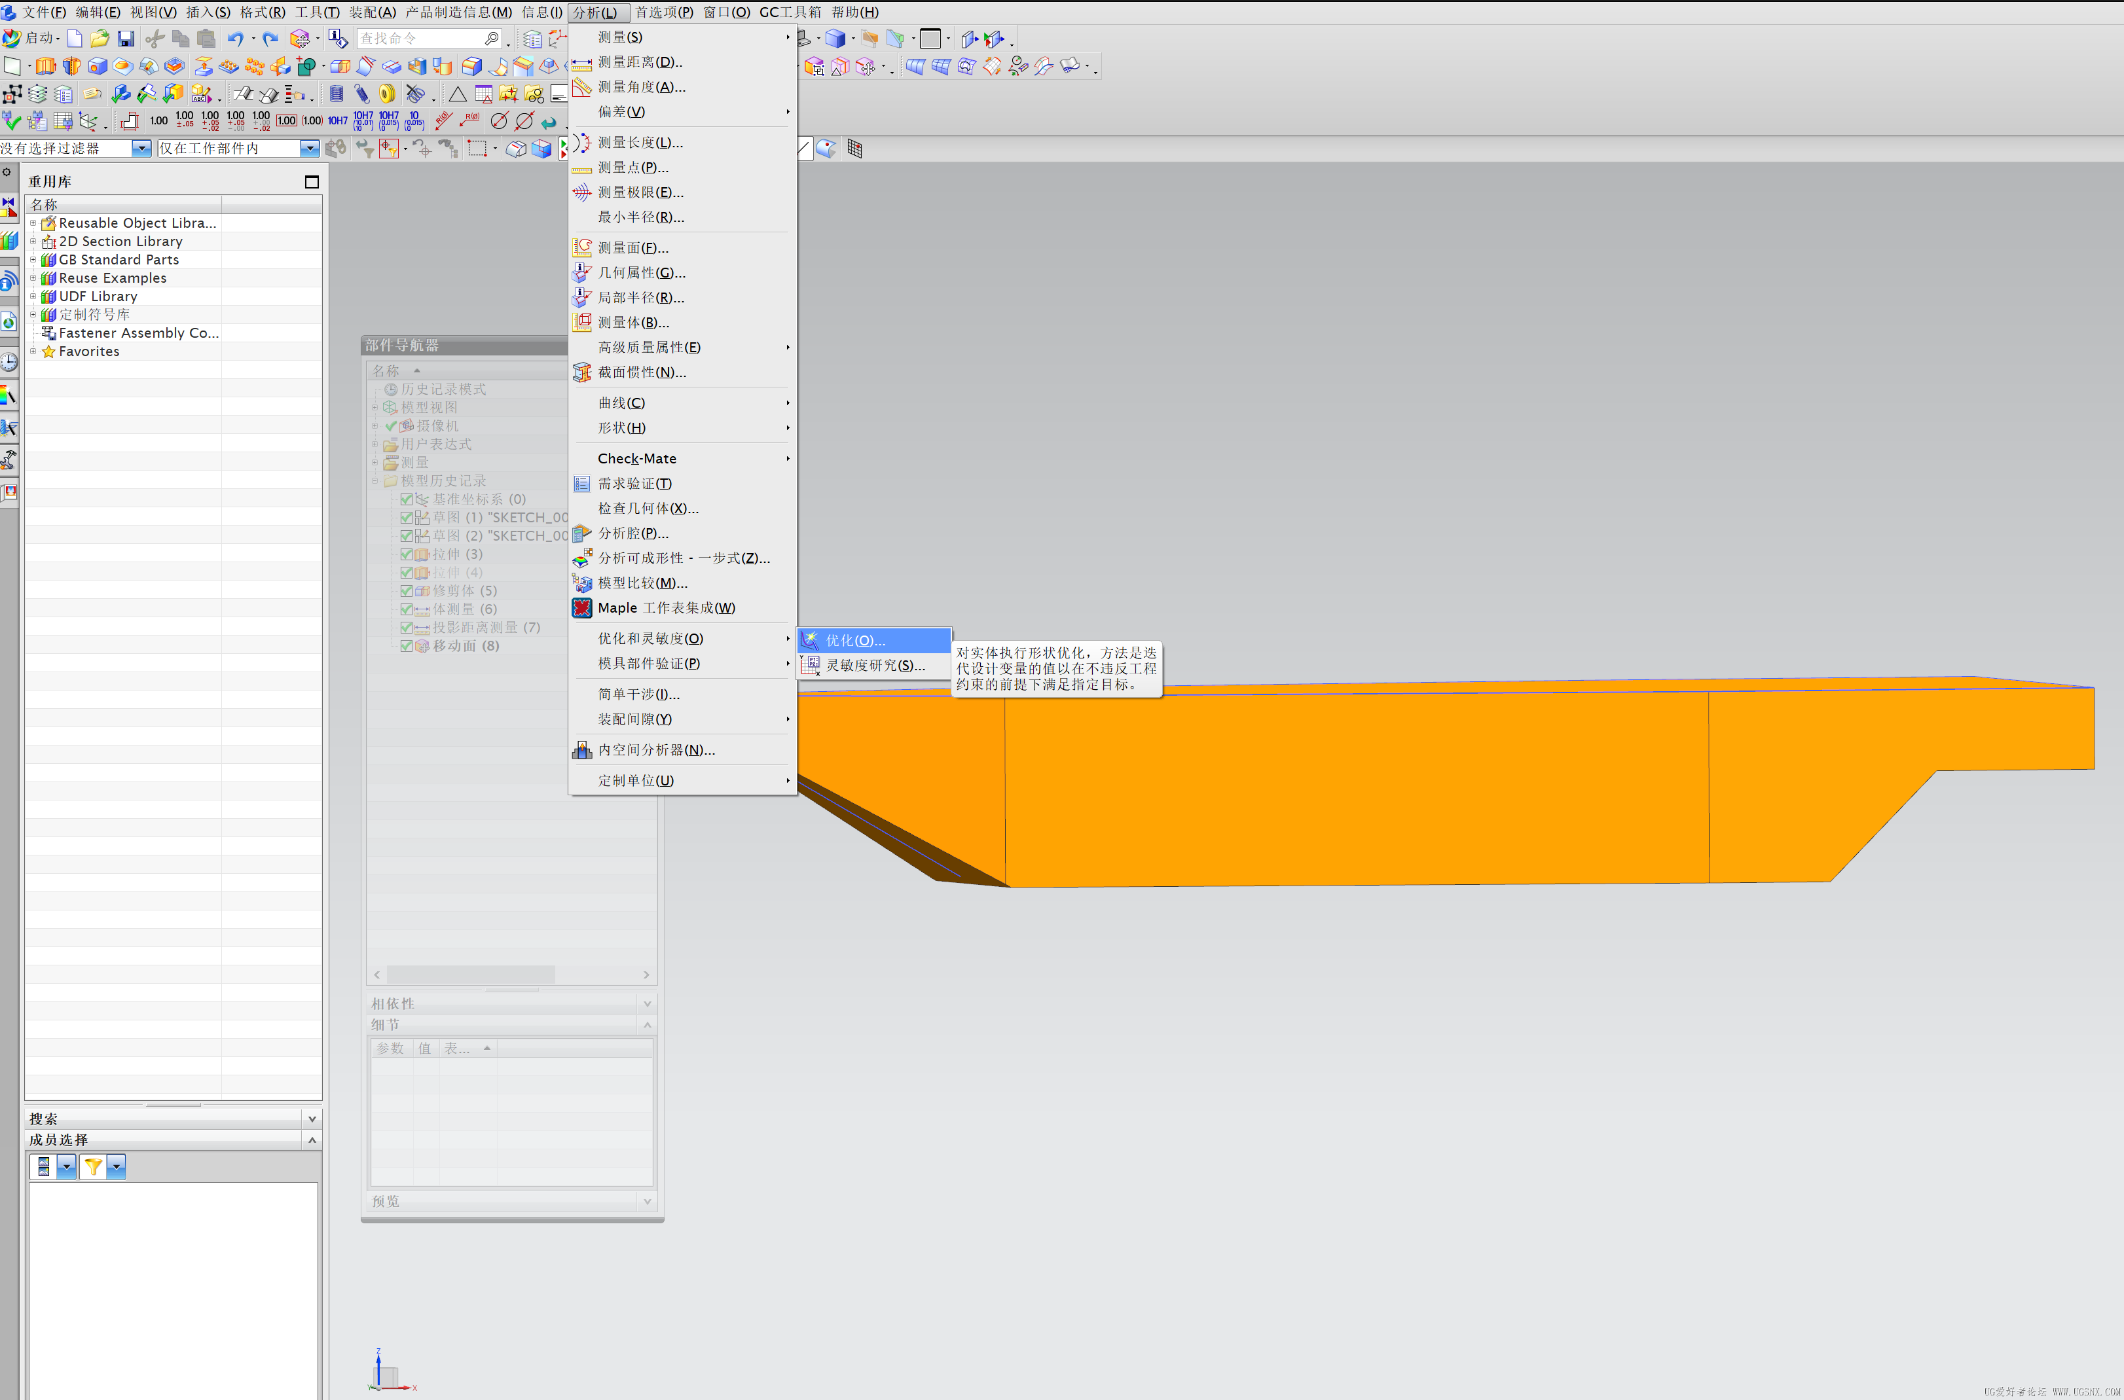Image resolution: width=2124 pixels, height=1400 pixels.
Task: Redo with the blue redo arrow
Action: (x=270, y=39)
